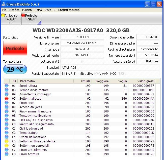Click the blue status icon for Errori CRC UltraDMA

point(7,150)
